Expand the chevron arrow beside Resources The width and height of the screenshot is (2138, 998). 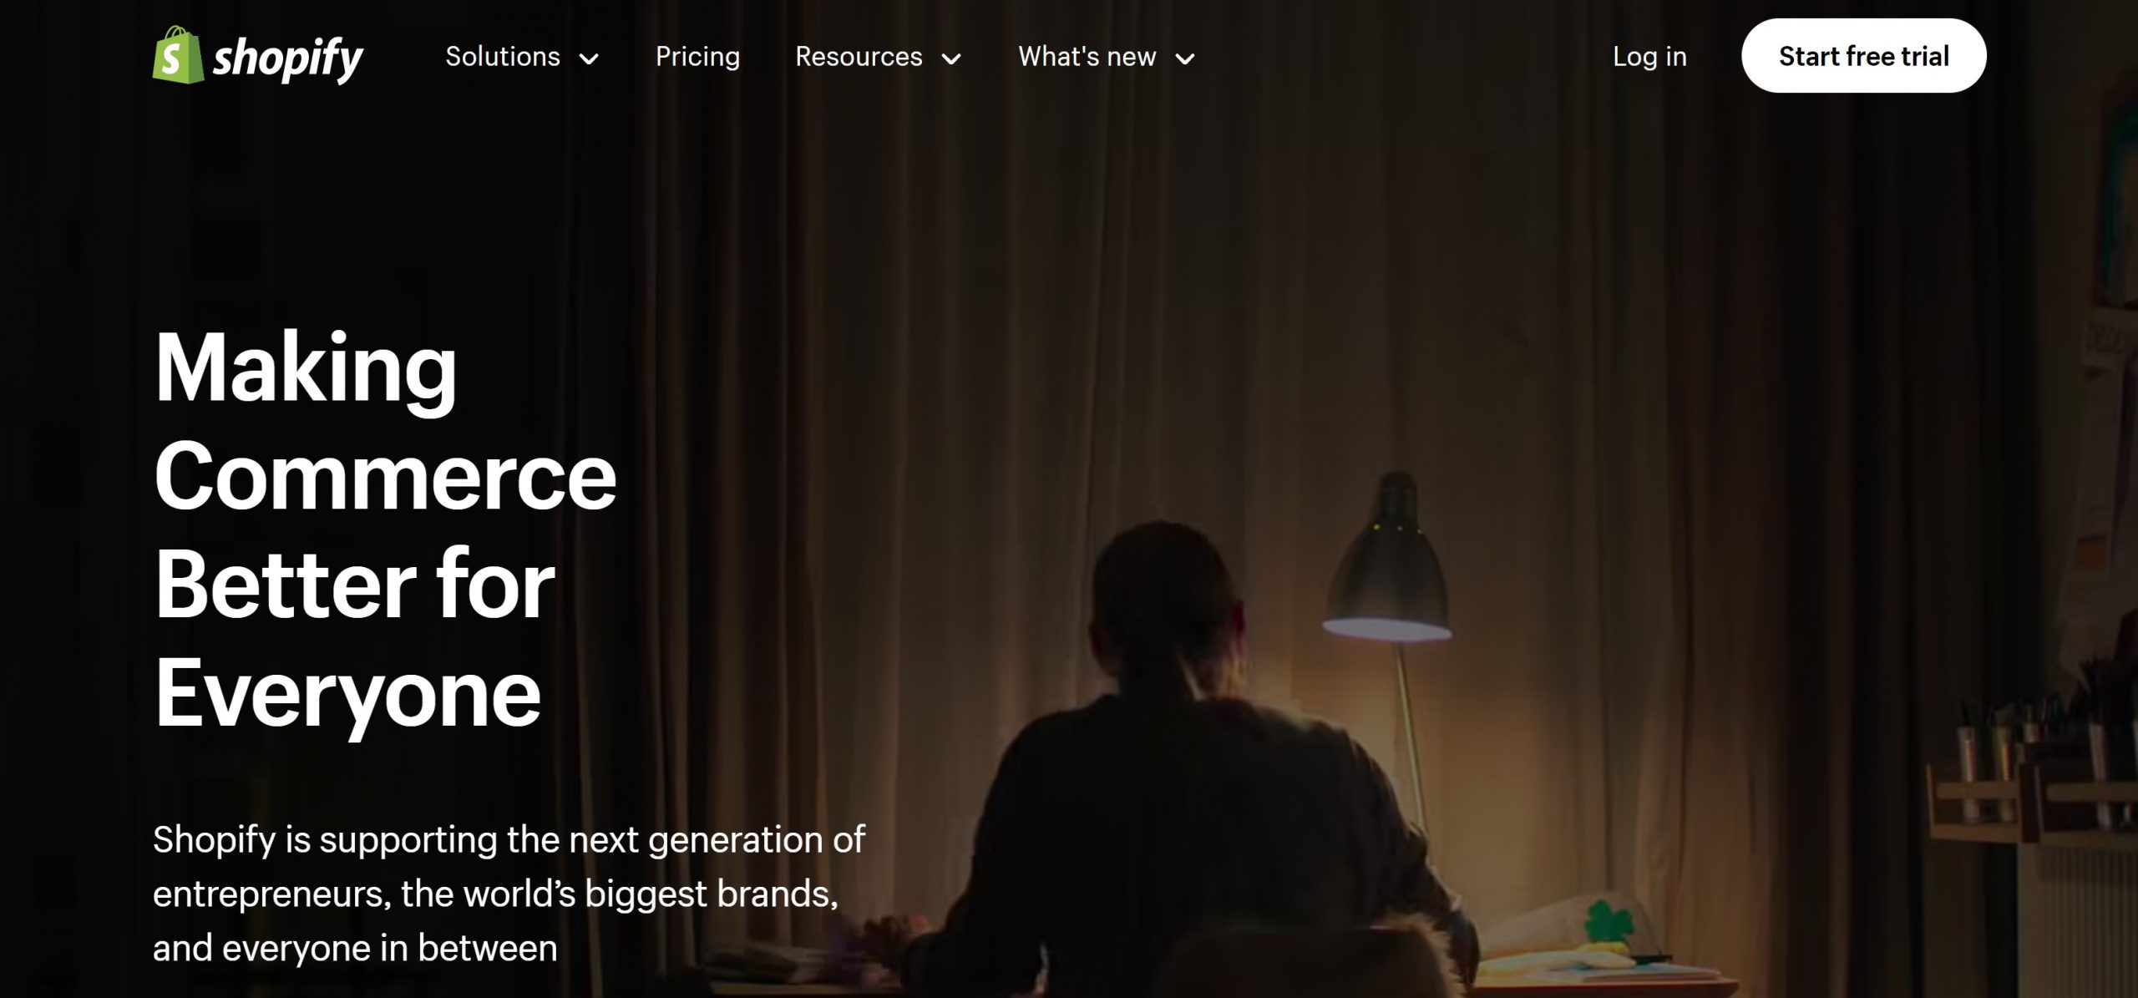tap(951, 58)
